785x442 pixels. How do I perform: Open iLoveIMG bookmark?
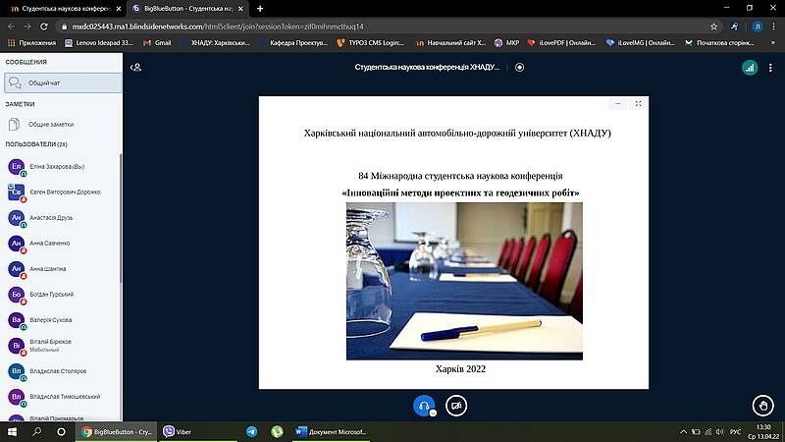641,43
